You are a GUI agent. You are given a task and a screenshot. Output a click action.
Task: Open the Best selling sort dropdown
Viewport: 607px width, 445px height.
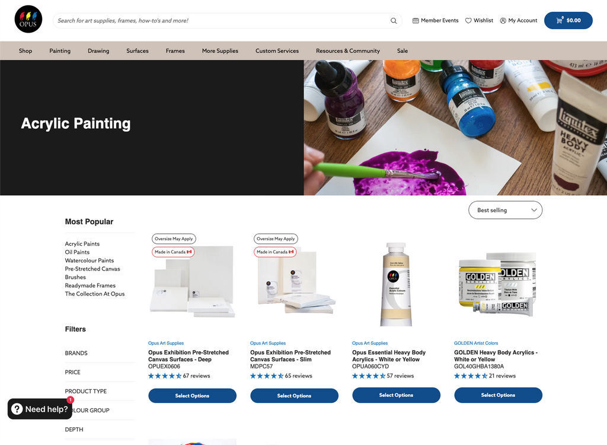point(505,209)
